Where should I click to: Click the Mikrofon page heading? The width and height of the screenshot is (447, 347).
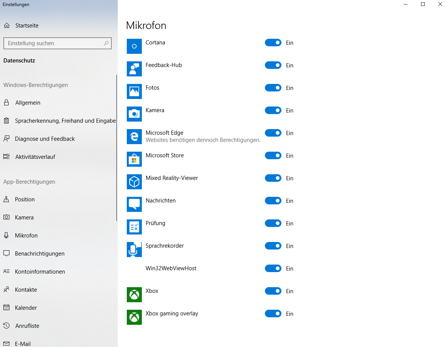pyautogui.click(x=146, y=25)
